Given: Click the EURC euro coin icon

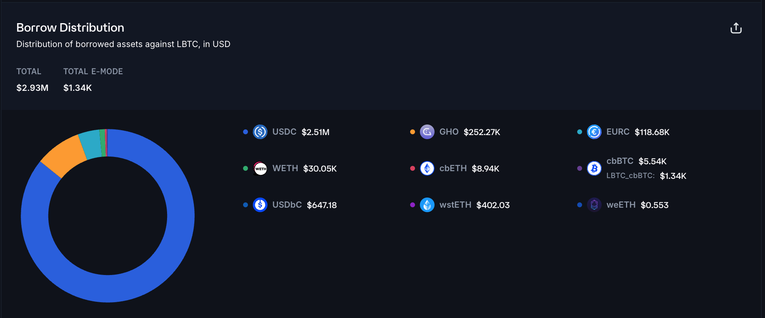Looking at the screenshot, I should pos(594,132).
